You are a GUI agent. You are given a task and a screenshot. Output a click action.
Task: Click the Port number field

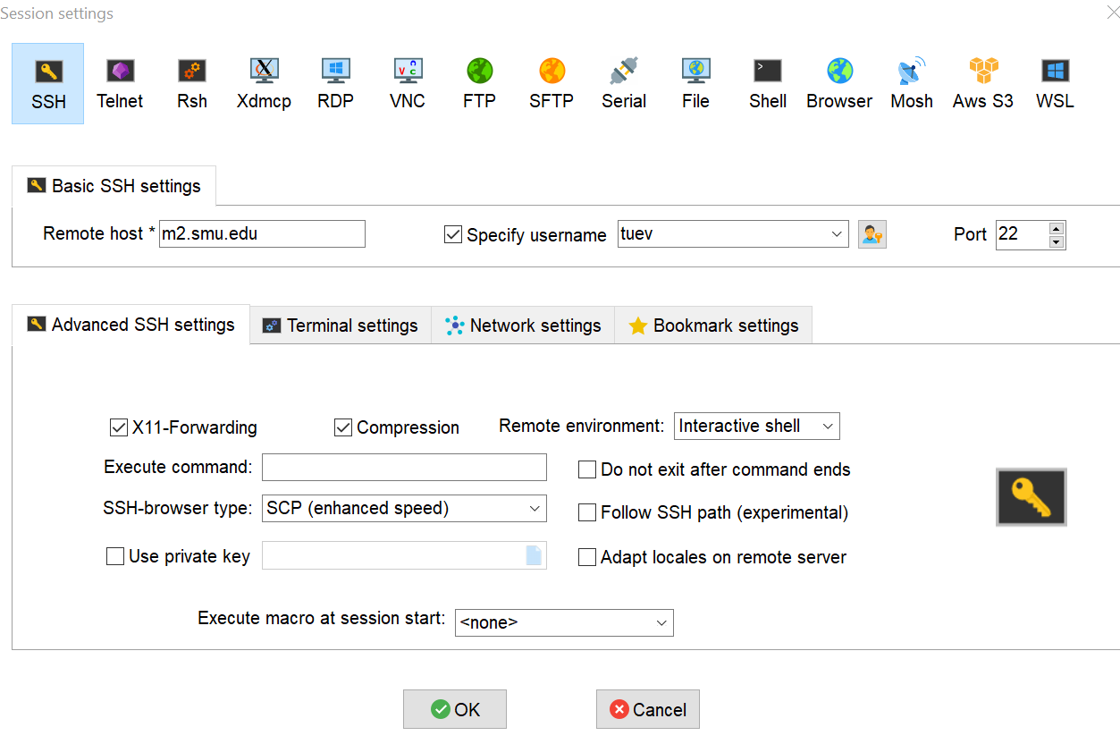(1023, 234)
